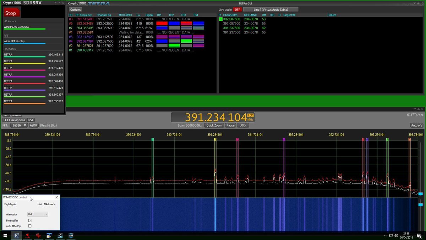Click the LCK icon beside the frequency readout
This screenshot has height=240, width=426.
[x=250, y=116]
